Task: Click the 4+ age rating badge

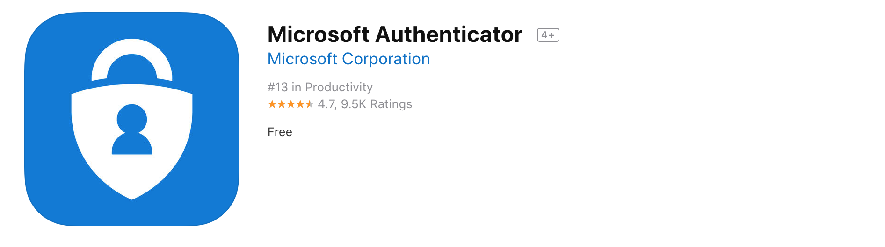Action: 548,35
